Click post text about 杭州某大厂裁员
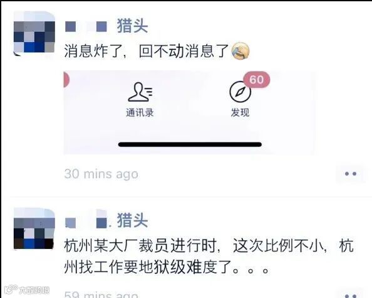 click(209, 257)
